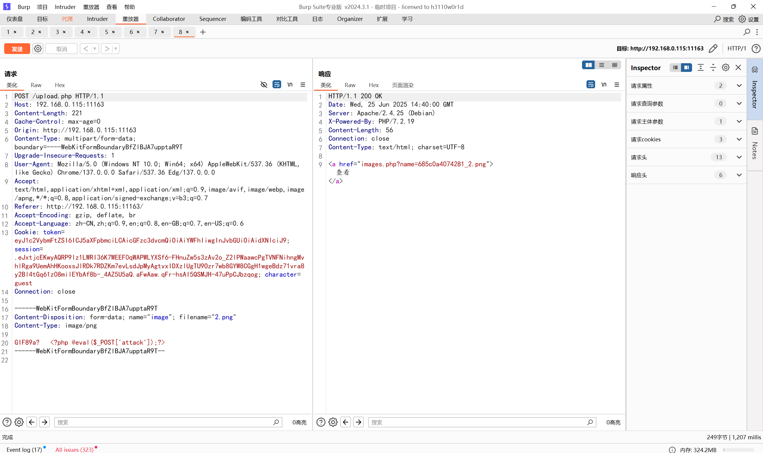Screen dimensions: 763x453
Task: Dock Inspector layout right option
Action: click(686, 67)
